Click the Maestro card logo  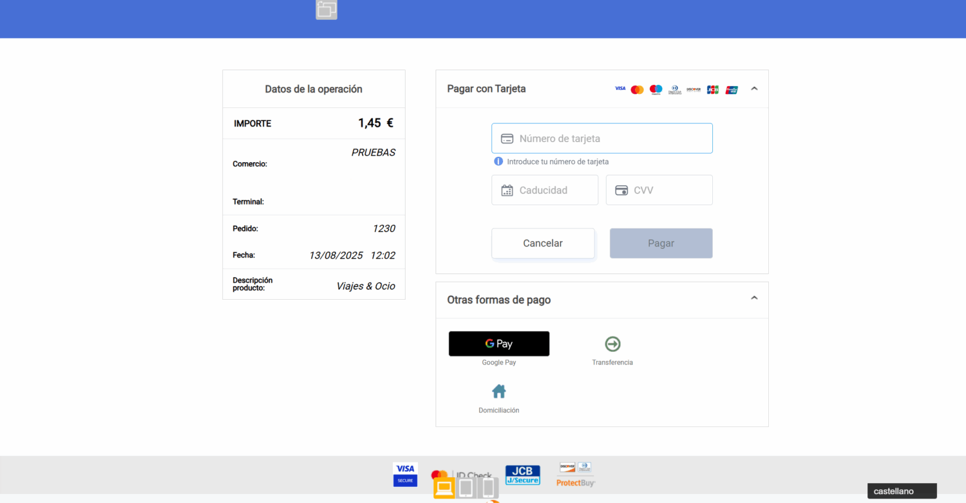click(656, 89)
